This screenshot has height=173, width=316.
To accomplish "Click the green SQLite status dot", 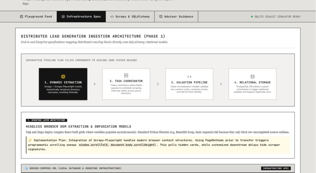I will point(252,17).
